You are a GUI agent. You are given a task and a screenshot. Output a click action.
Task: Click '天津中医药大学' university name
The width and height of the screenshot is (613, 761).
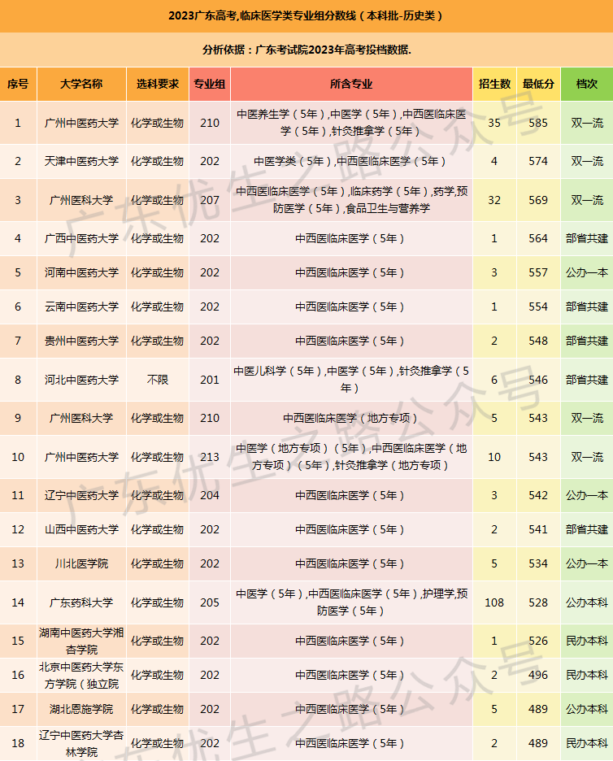81,161
